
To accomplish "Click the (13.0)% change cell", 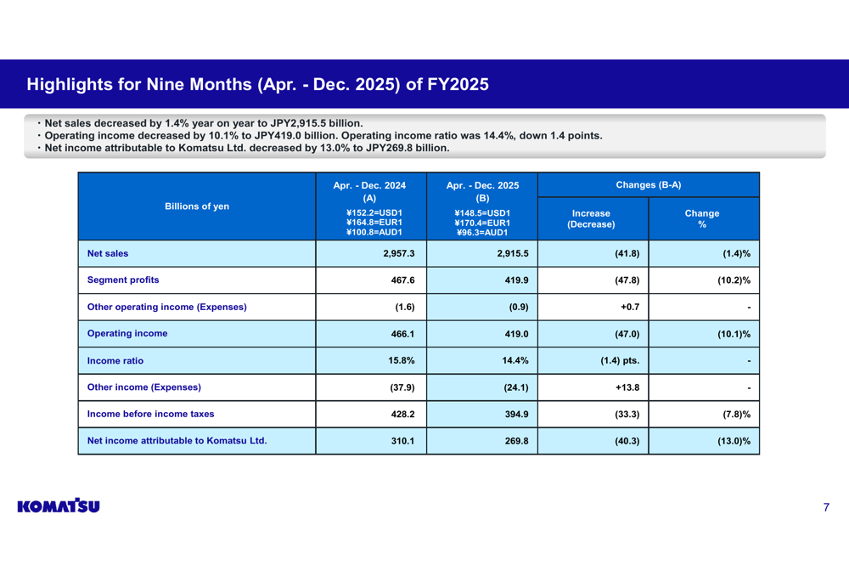I will point(734,441).
